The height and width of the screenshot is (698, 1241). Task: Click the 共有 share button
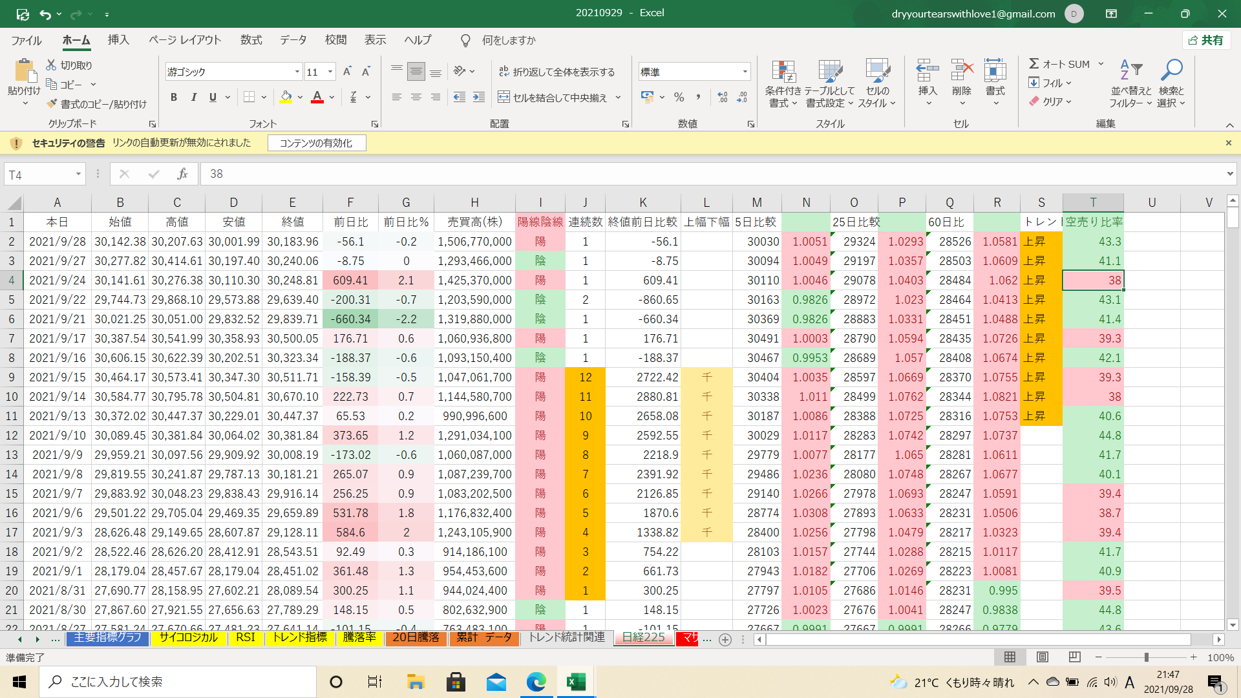[x=1206, y=40]
